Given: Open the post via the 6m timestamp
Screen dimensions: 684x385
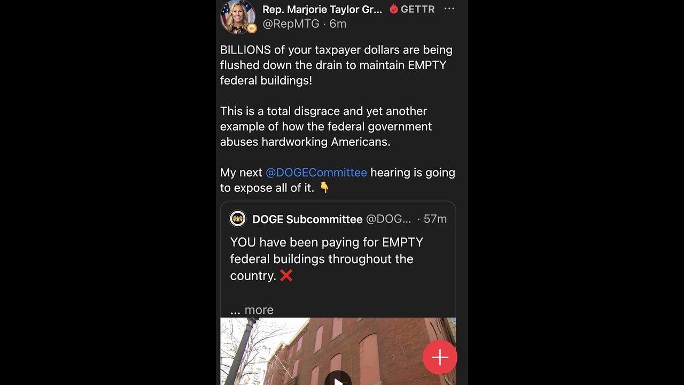Looking at the screenshot, I should (x=338, y=24).
